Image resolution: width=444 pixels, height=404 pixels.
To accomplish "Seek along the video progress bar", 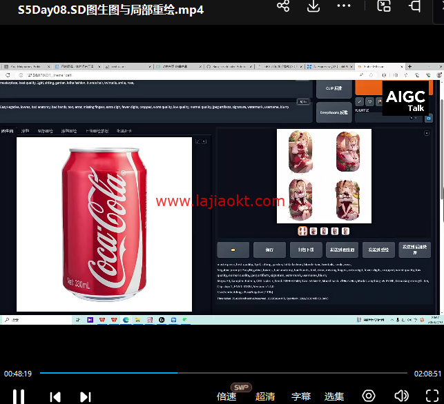I will click(x=224, y=373).
